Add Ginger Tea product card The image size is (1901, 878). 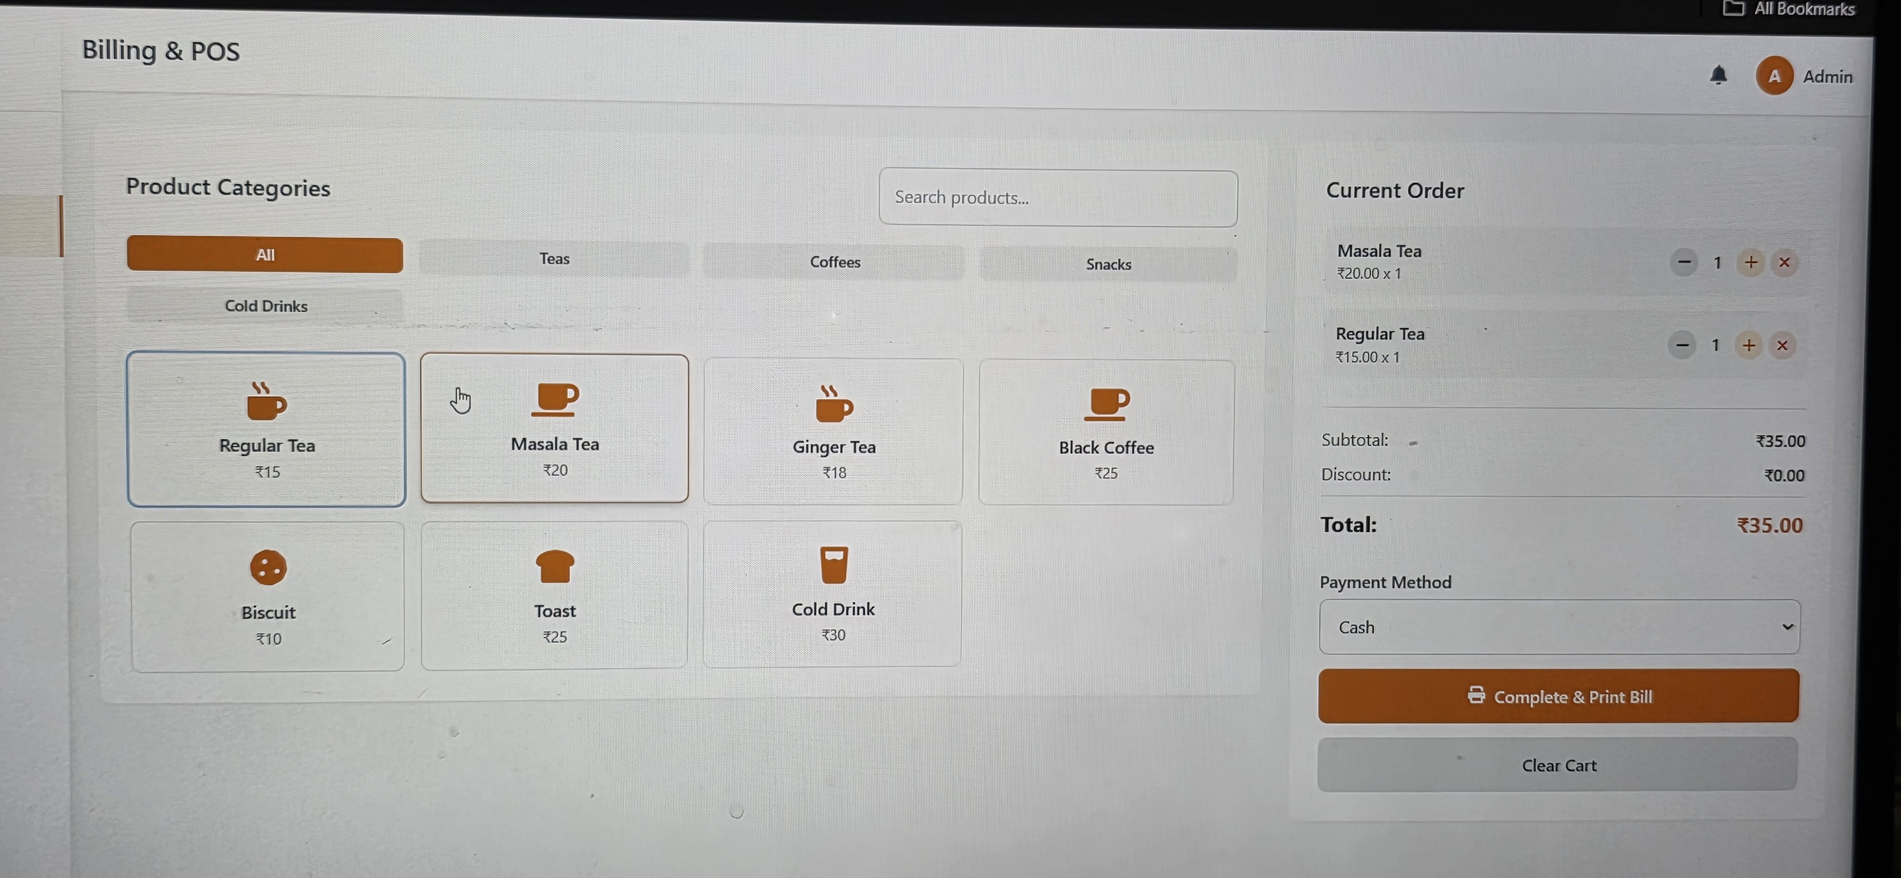833,431
